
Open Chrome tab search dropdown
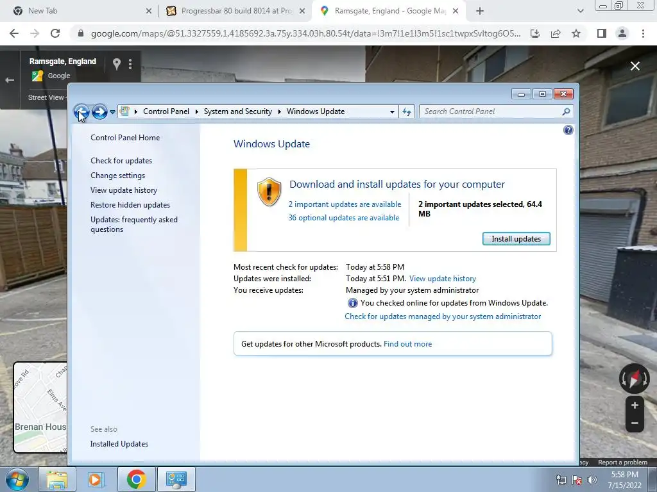coord(580,12)
